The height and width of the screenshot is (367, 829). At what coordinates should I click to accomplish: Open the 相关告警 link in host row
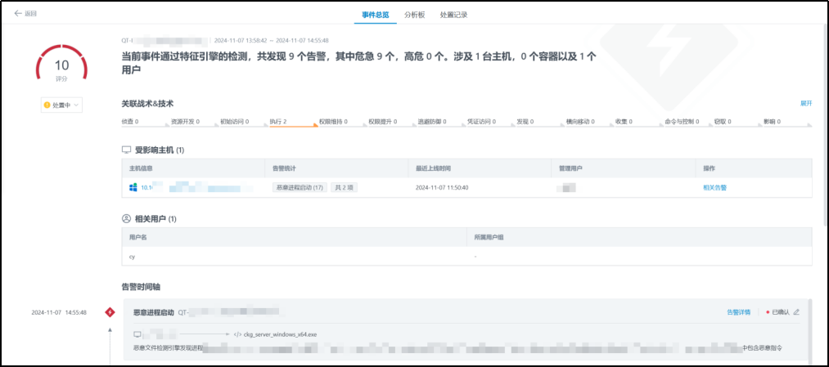pos(714,187)
